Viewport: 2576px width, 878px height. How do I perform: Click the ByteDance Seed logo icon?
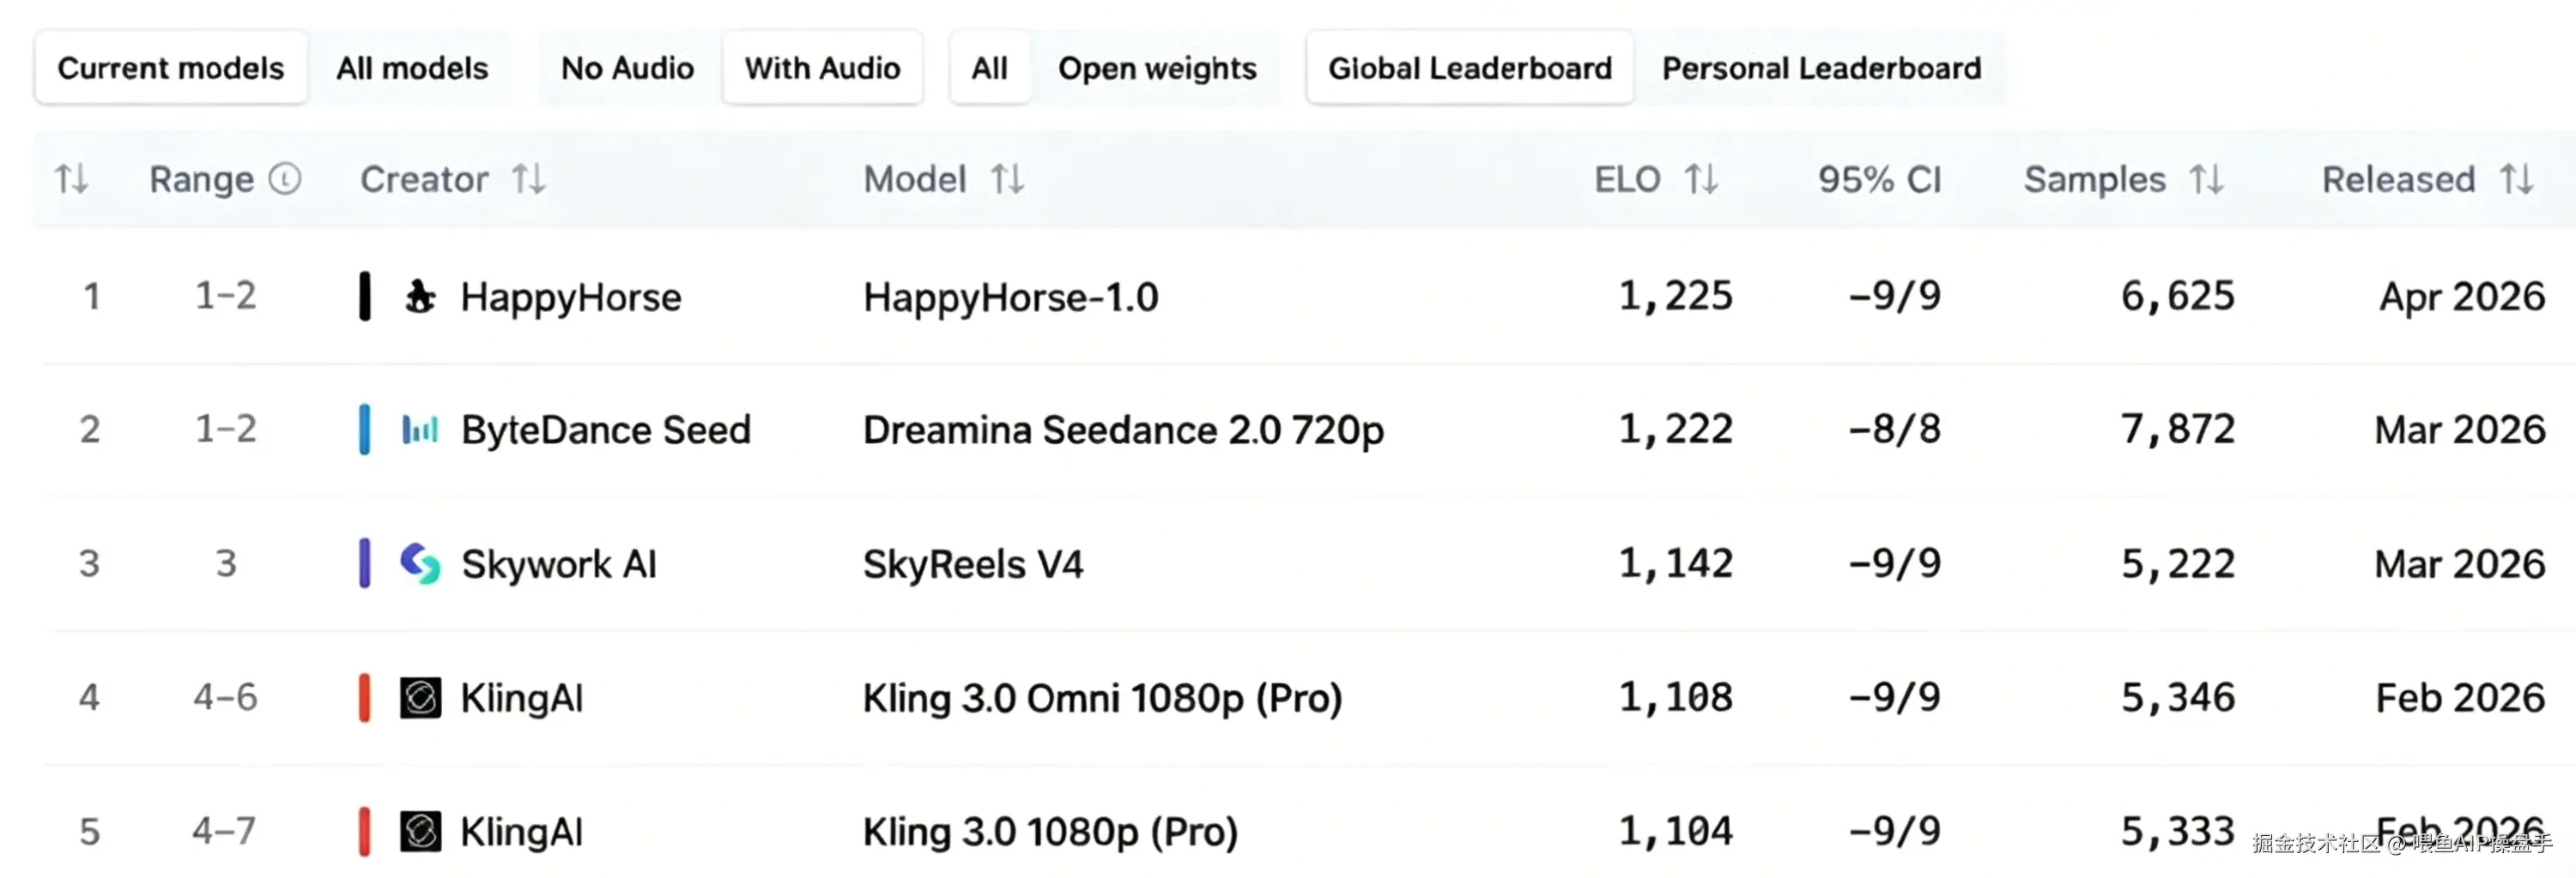tap(420, 430)
